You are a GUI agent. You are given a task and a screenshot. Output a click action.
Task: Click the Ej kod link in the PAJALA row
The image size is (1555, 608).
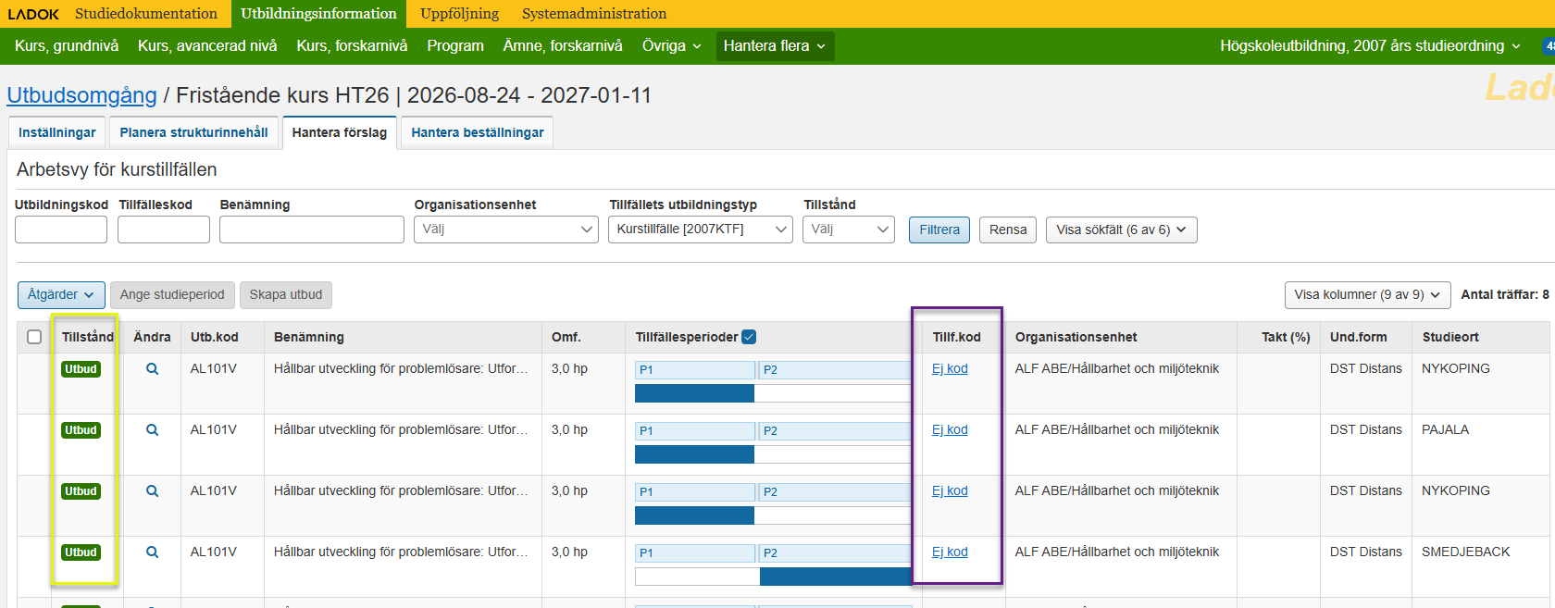[x=950, y=430]
